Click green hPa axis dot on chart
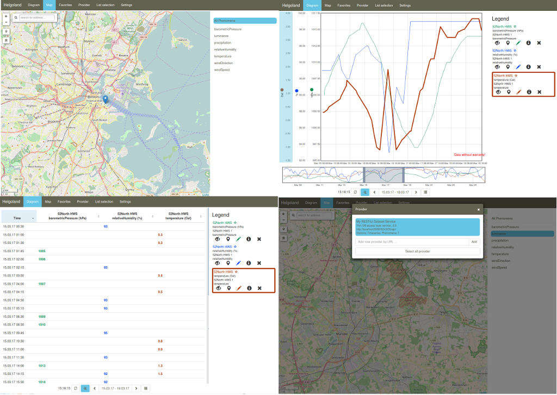Screen dimensions: 557x395 (312, 90)
